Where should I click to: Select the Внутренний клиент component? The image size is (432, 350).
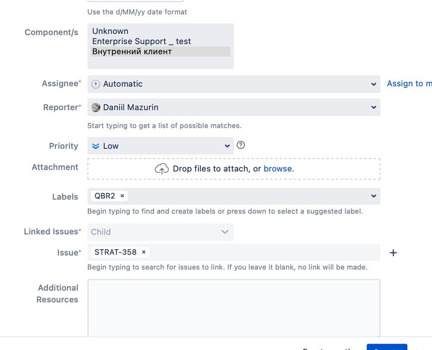pyautogui.click(x=128, y=51)
